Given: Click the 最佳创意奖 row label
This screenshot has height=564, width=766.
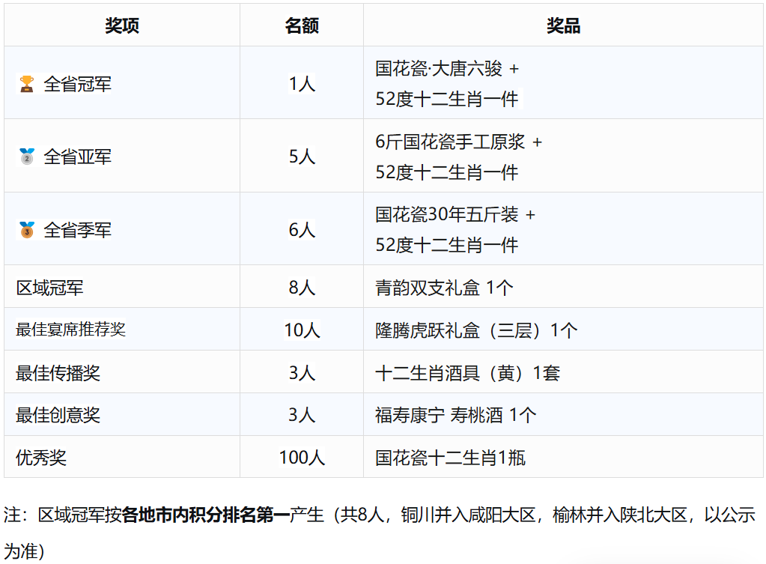Looking at the screenshot, I should pos(58,415).
